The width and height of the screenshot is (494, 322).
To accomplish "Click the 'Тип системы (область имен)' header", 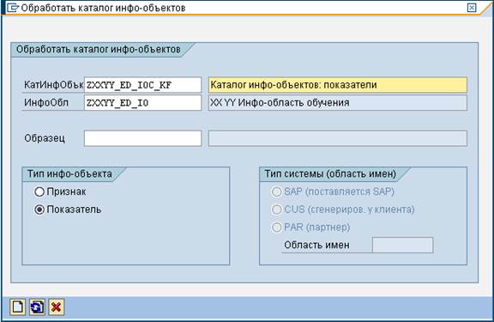I will [330, 174].
